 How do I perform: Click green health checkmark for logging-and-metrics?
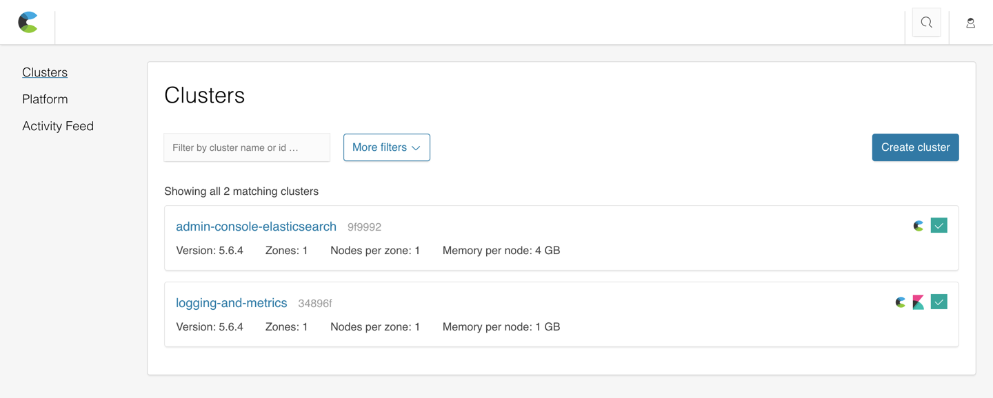tap(939, 302)
